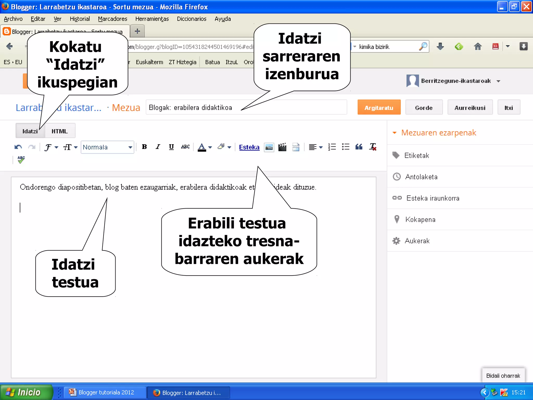Toggle the bulleted list
The image size is (533, 400).
(x=346, y=147)
